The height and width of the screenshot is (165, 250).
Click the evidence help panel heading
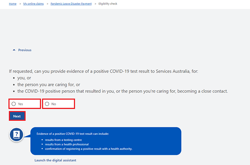[73, 133]
